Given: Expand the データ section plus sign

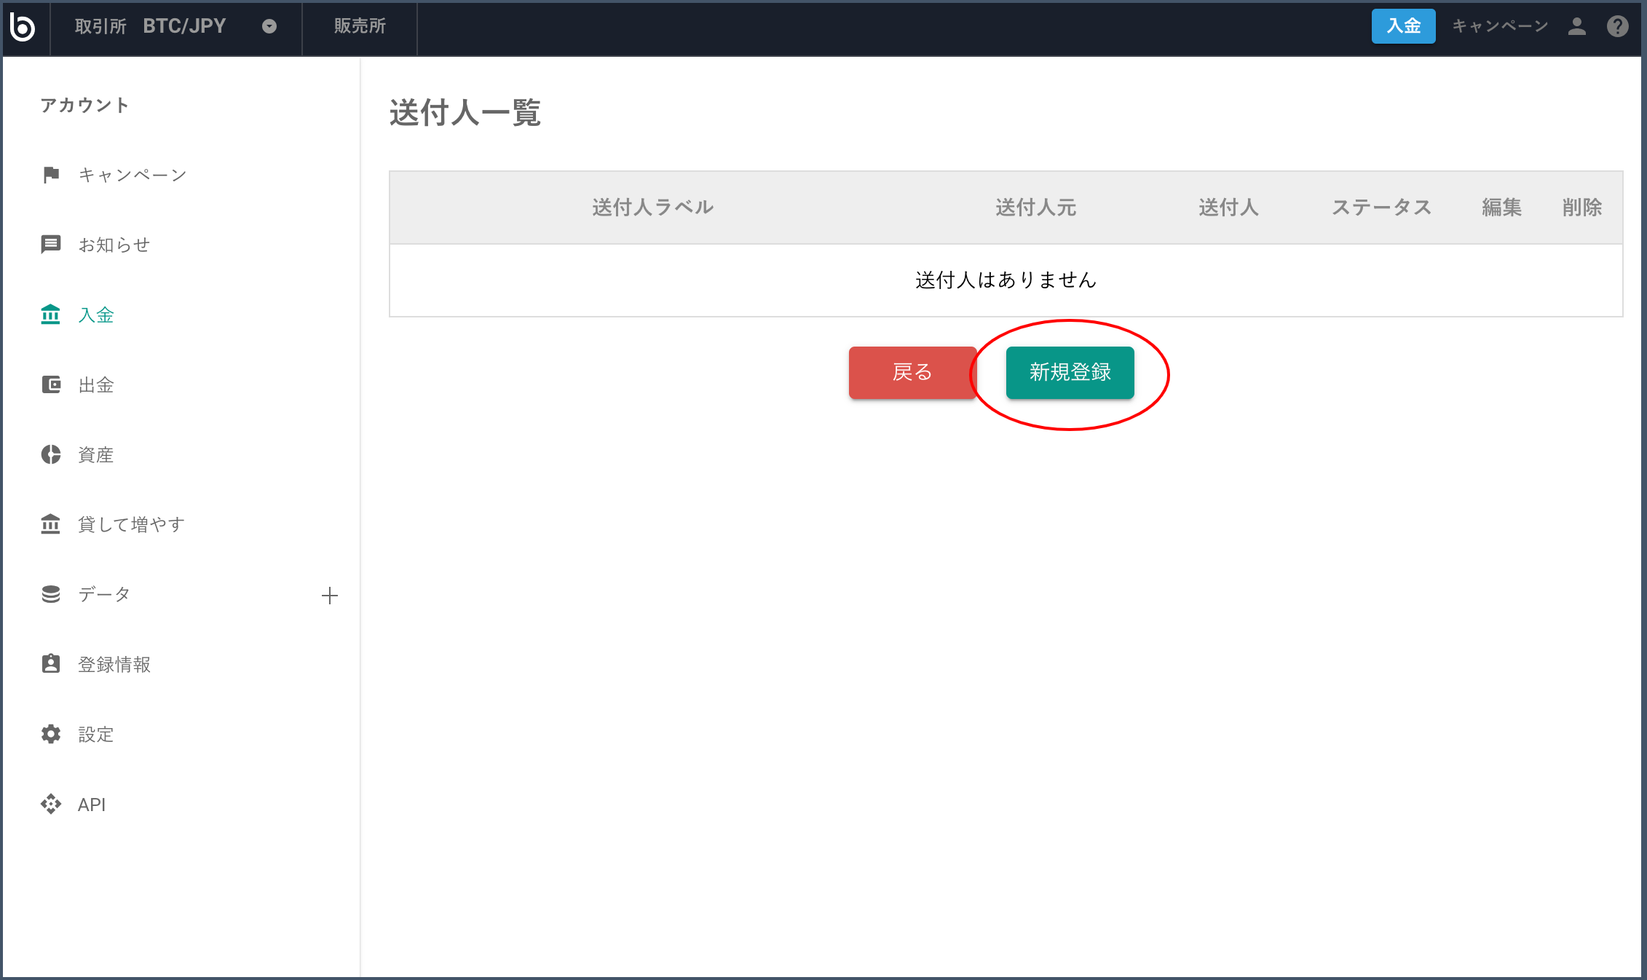Looking at the screenshot, I should click(x=329, y=596).
